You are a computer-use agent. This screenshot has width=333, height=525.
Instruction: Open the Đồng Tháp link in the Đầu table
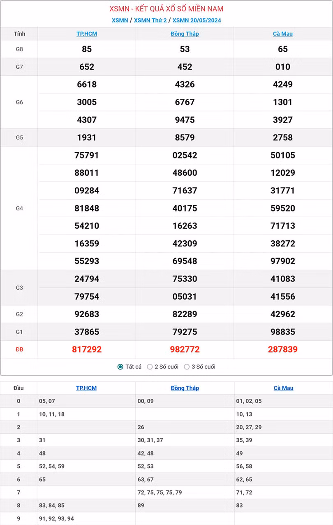point(184,388)
